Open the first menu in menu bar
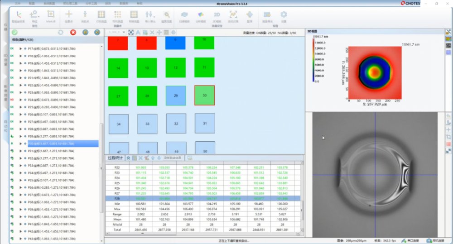The image size is (453, 244). click(x=18, y=4)
